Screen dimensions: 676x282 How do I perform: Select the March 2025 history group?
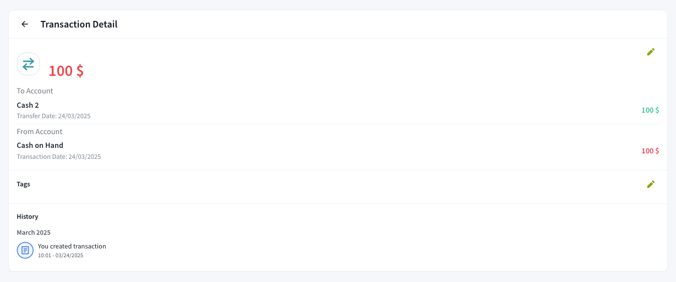click(34, 233)
